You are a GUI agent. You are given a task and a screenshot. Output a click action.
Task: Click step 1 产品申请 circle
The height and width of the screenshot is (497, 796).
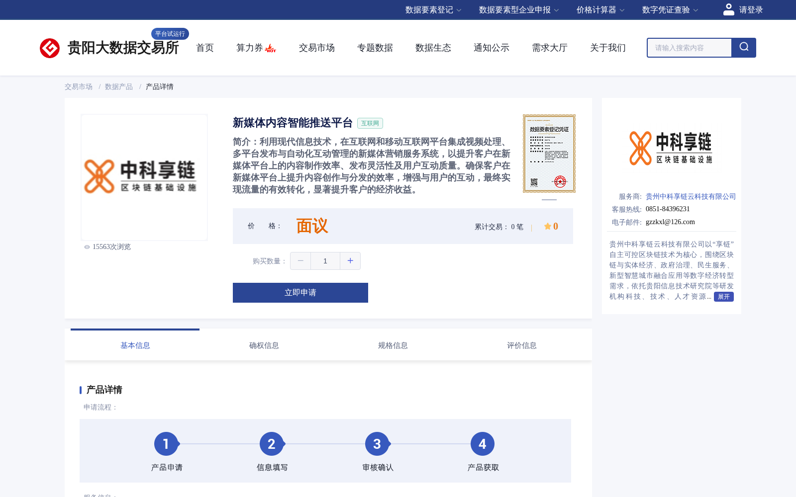pyautogui.click(x=166, y=444)
